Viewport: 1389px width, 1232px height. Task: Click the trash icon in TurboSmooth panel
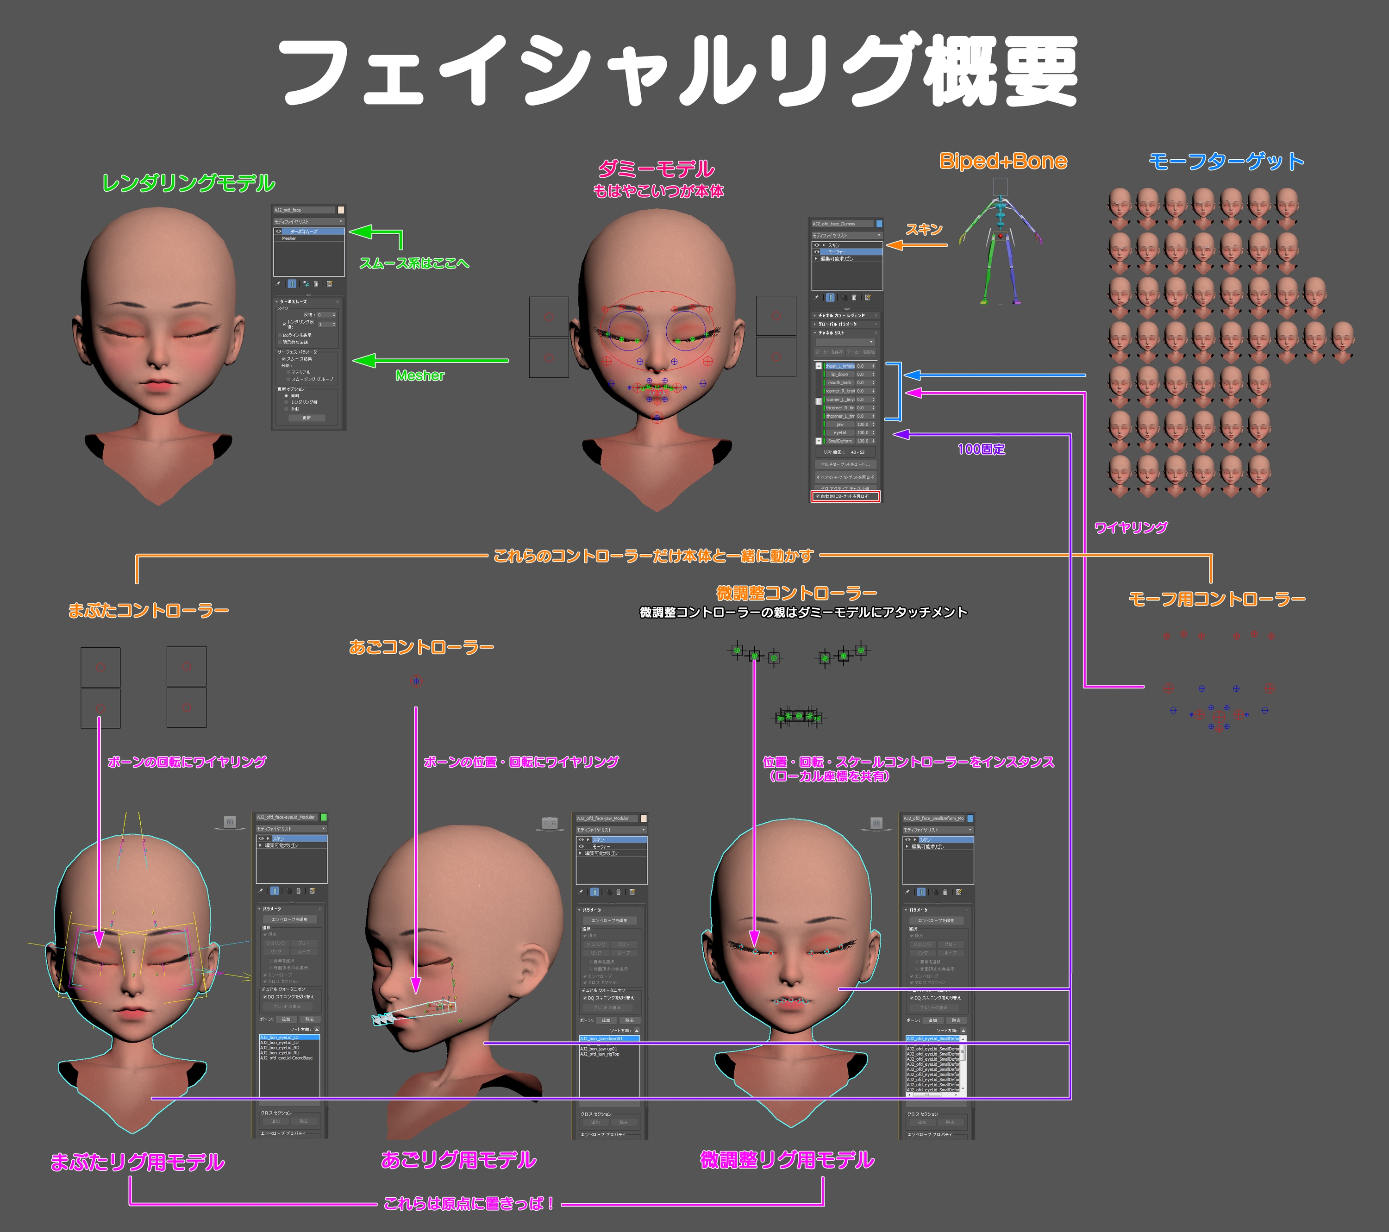316,285
